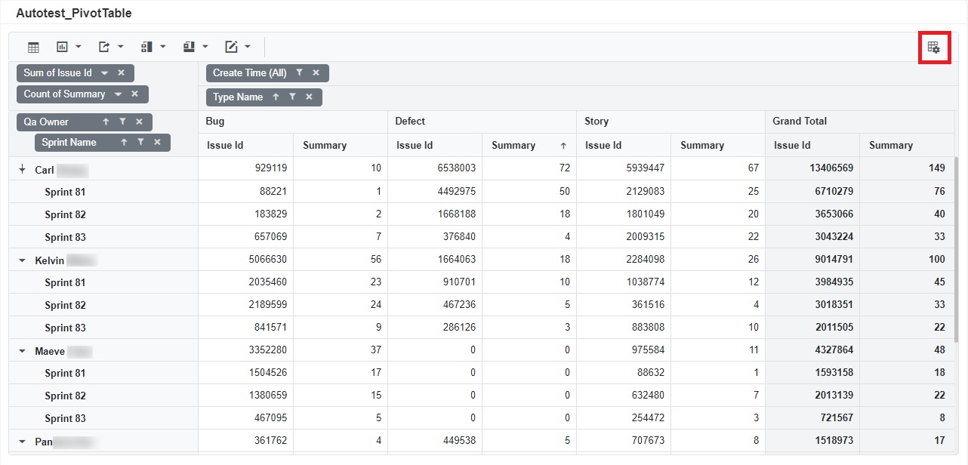Remove the Sprint Name field

[x=157, y=143]
